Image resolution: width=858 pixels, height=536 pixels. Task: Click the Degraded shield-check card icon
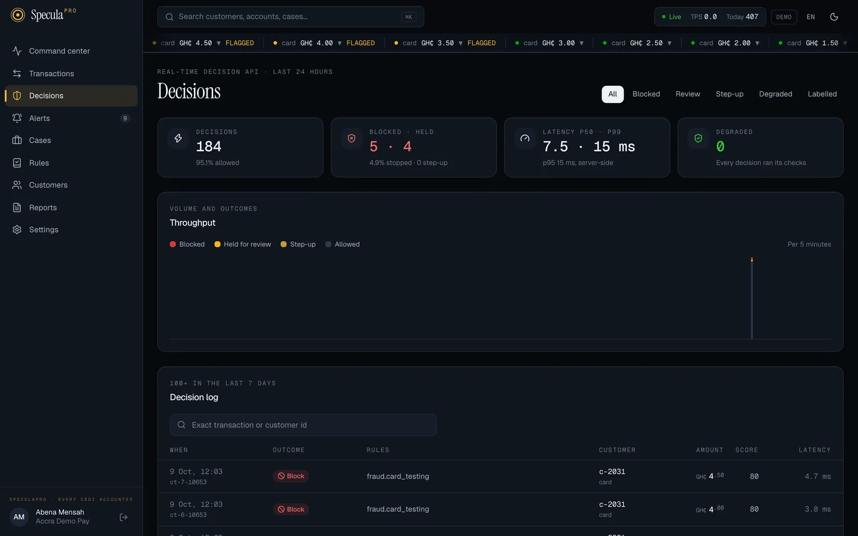(x=698, y=138)
